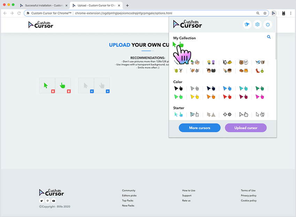Select the Shrek and Donkey cursor
Image resolution: width=296 pixels, height=217 pixels.
(x=178, y=70)
